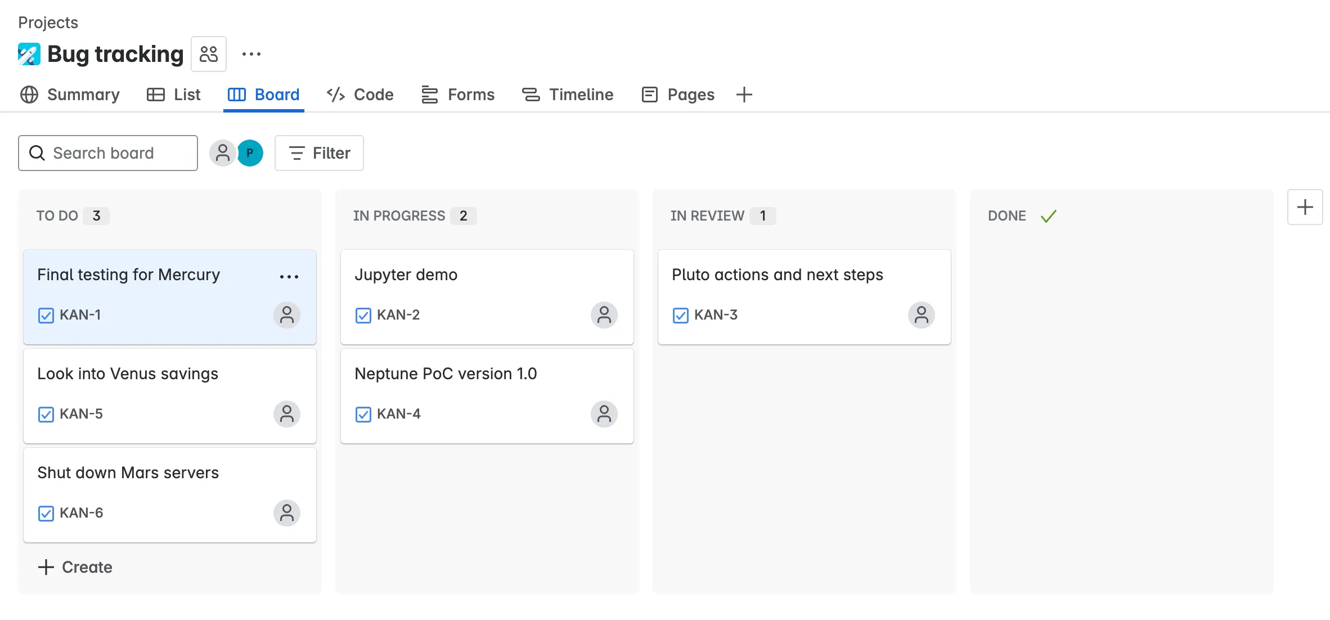
Task: Switch to the List view tab
Action: [x=173, y=95]
